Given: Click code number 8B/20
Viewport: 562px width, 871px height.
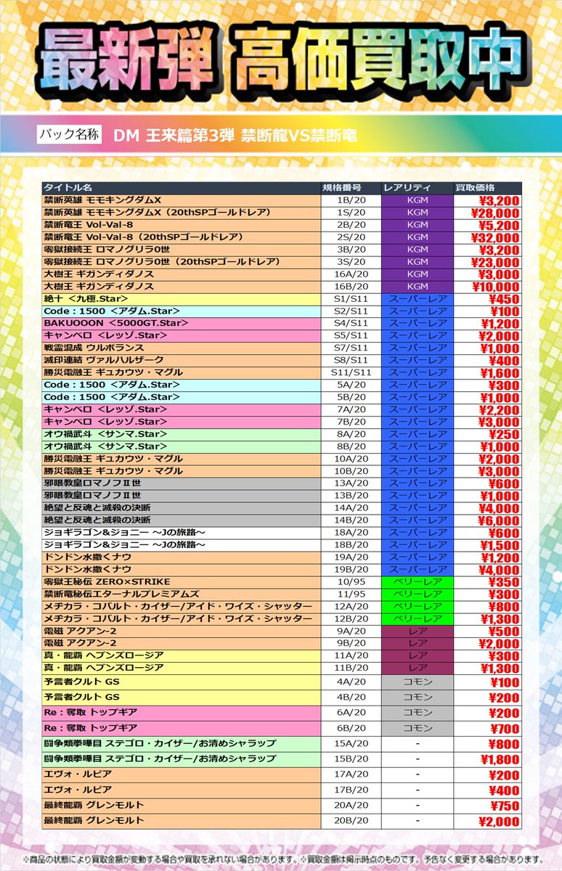Looking at the screenshot, I should click(351, 446).
